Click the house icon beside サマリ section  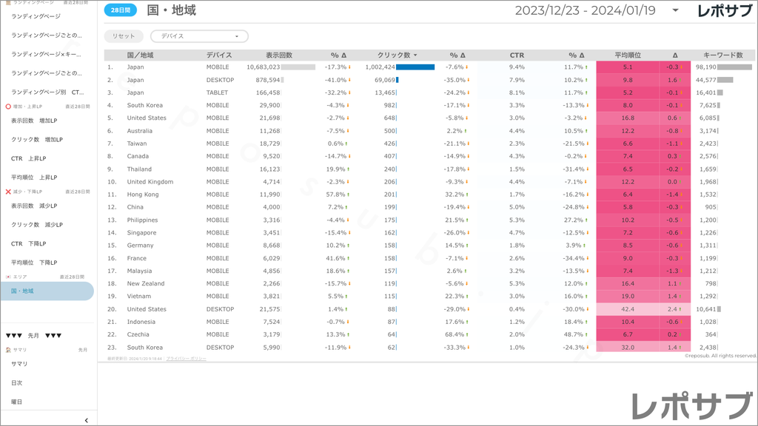click(8, 350)
